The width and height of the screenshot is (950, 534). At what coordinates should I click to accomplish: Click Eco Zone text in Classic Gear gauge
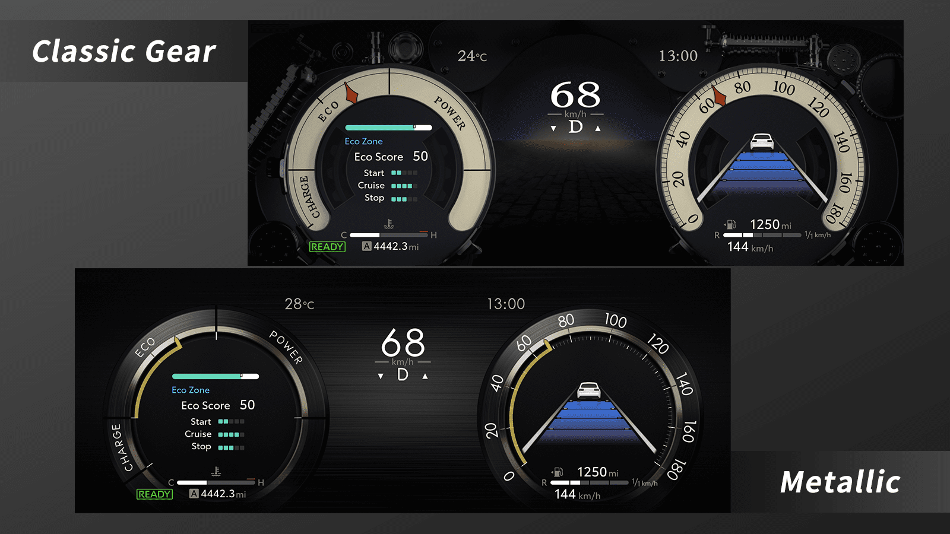363,141
